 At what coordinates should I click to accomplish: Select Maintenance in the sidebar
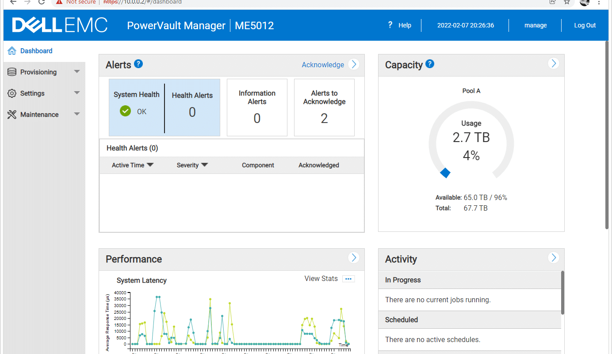[39, 115]
